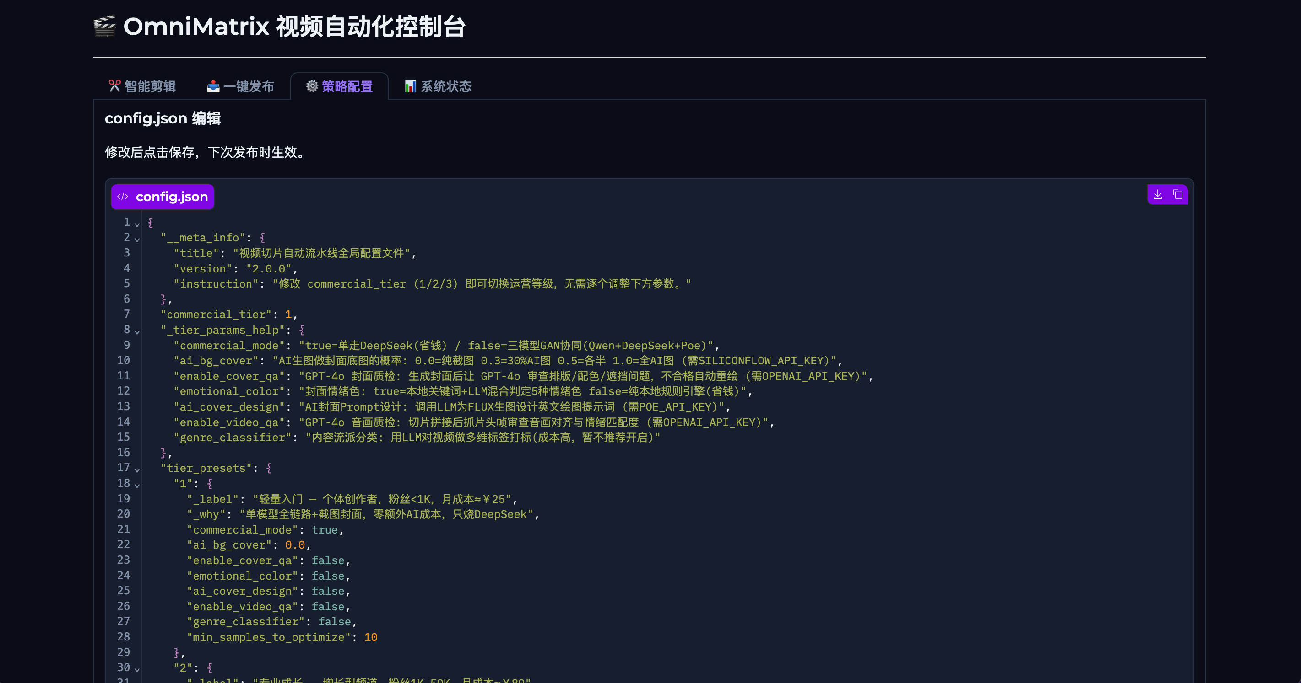The width and height of the screenshot is (1301, 683).
Task: Click line number 22 in the gutter
Action: (123, 545)
